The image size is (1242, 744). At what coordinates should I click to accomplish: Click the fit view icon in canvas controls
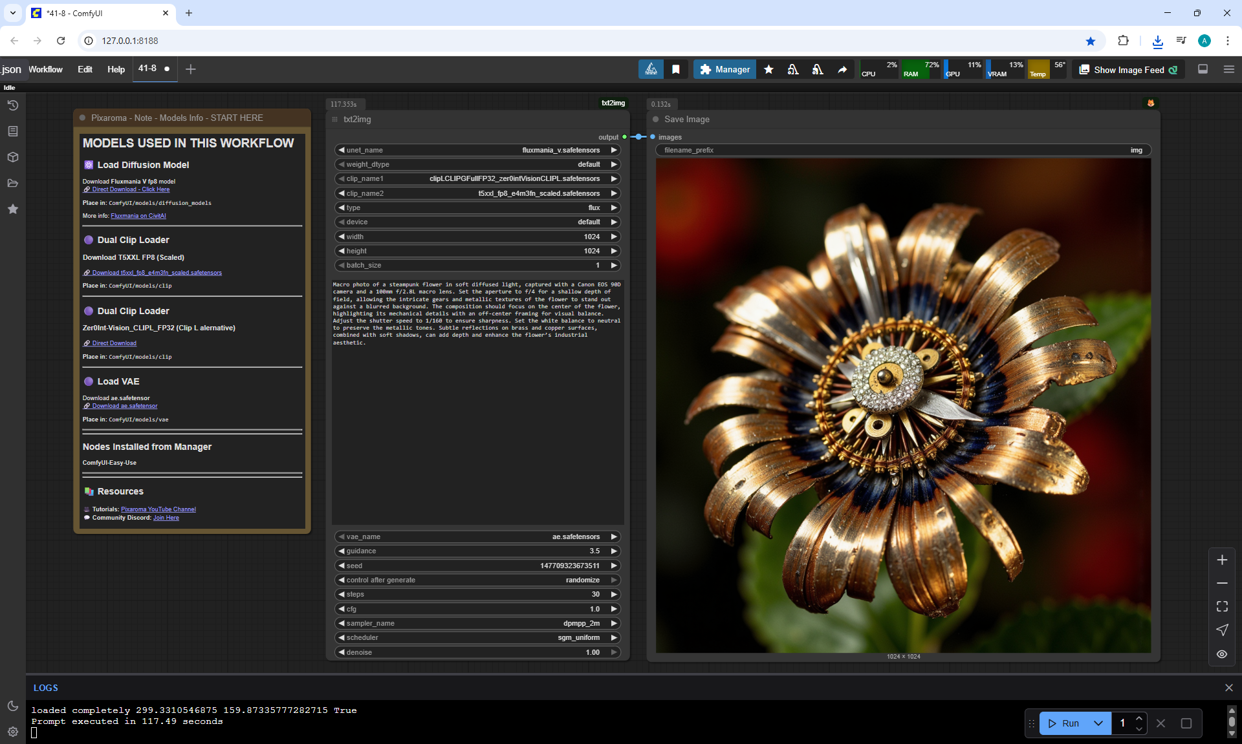[x=1222, y=606]
